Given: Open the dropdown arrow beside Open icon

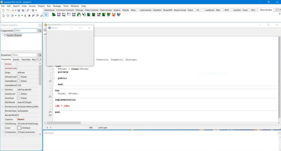Looking at the screenshot, I should pyautogui.click(x=16, y=10).
